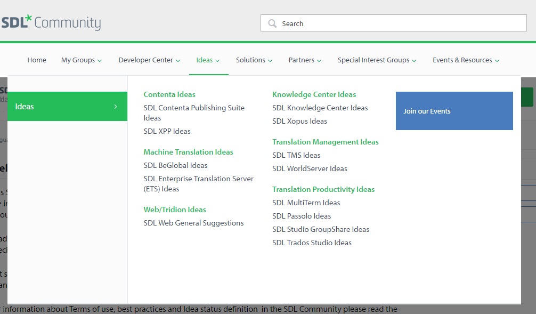Open SDL XPP Ideas link
Image resolution: width=536 pixels, height=314 pixels.
[x=167, y=131]
